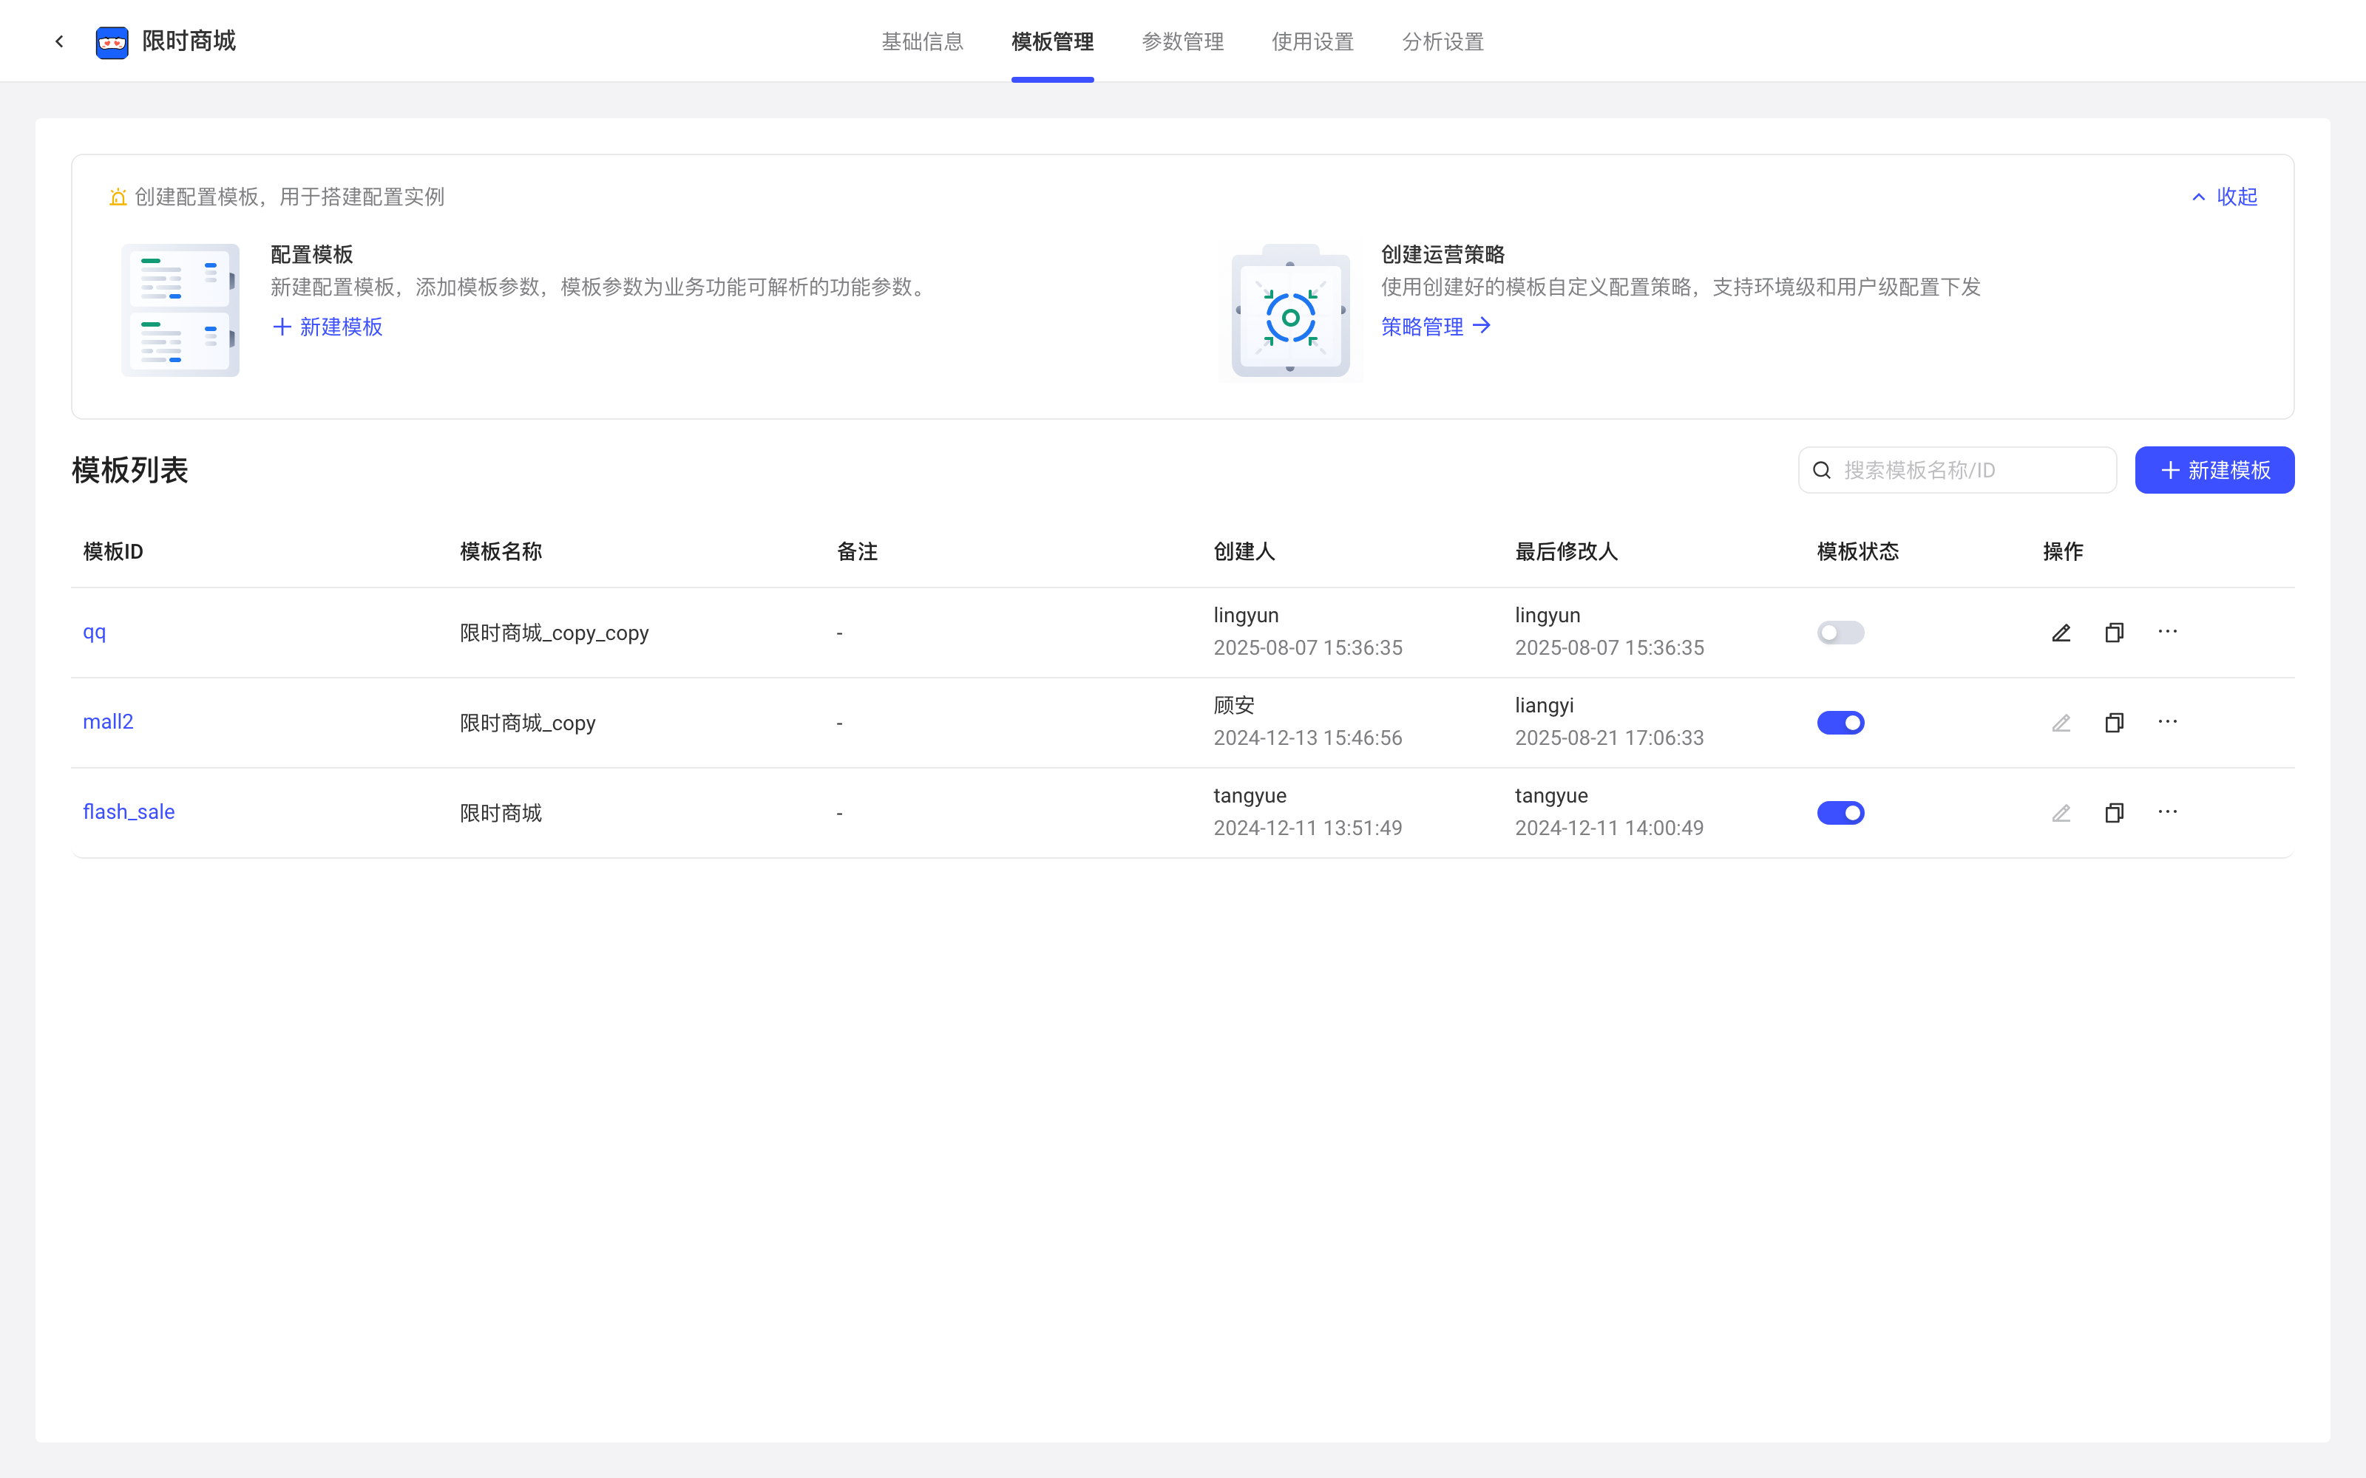This screenshot has width=2366, height=1478.
Task: Edit the qq template with pencil icon
Action: coord(2061,633)
